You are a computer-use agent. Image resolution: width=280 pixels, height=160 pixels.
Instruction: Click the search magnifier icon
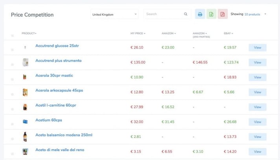(186, 14)
